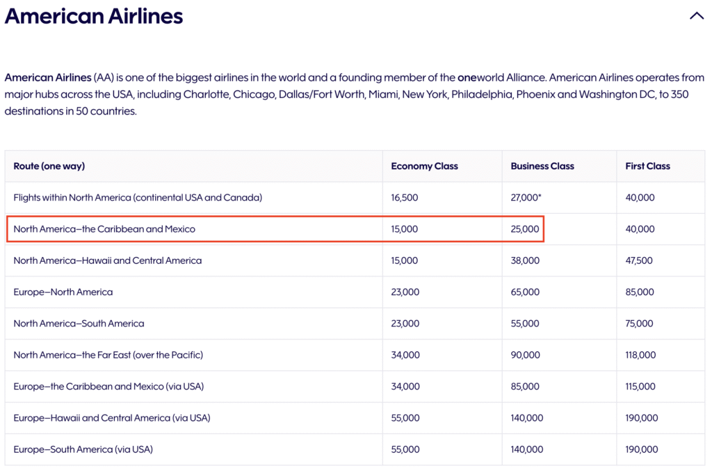The width and height of the screenshot is (712, 468).
Task: Select the highlighted Caribbean and Mexico row
Action: [x=275, y=228]
